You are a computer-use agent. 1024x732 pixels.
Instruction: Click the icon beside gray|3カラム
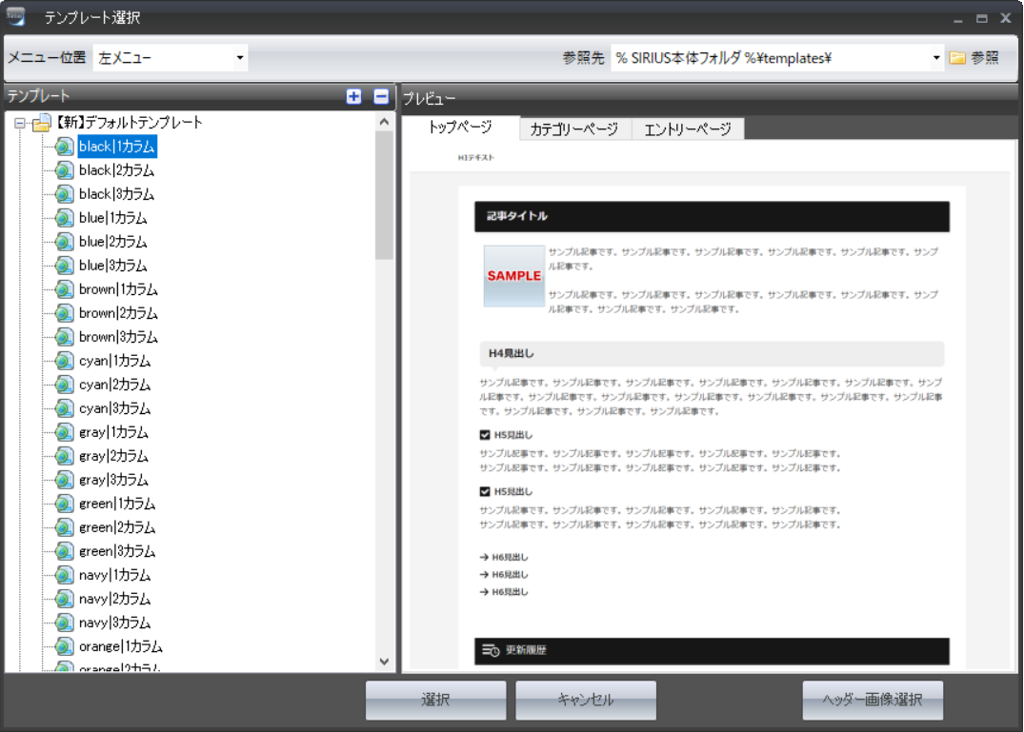click(64, 480)
